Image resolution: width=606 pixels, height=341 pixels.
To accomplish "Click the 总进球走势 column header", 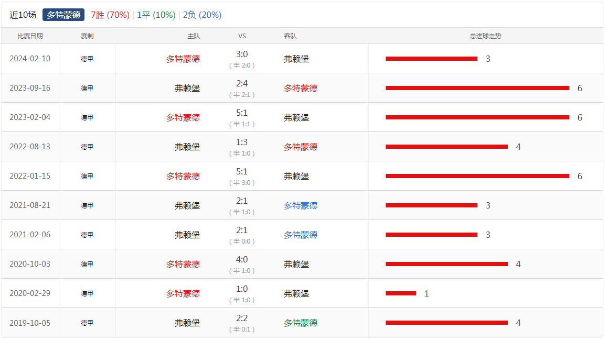I will [x=485, y=36].
